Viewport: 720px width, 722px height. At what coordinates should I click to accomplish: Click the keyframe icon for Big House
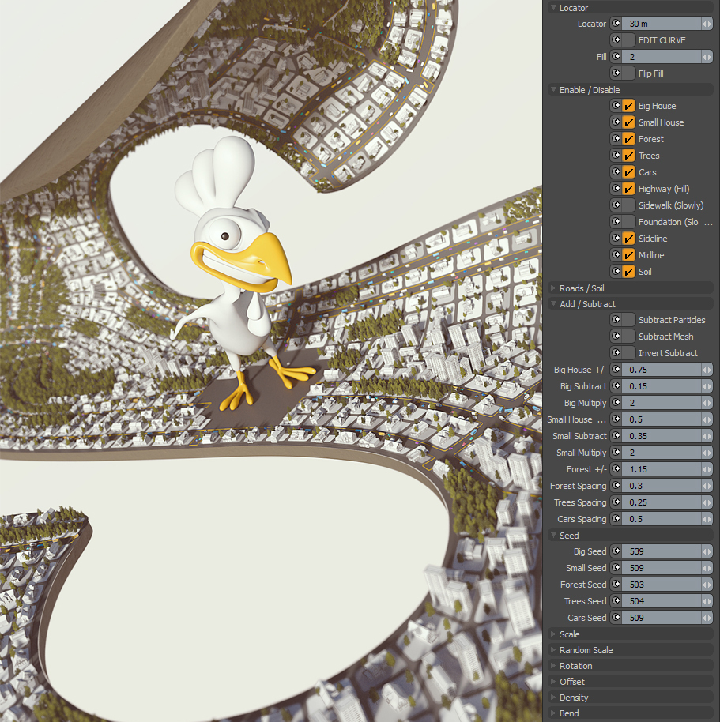tap(616, 106)
